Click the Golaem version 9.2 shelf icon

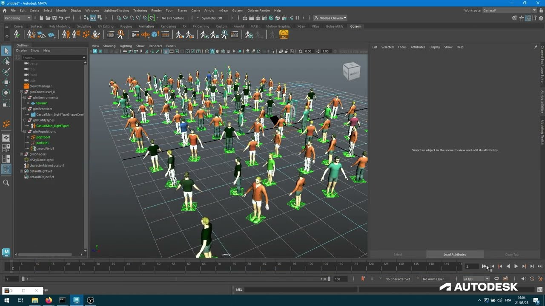pyautogui.click(x=284, y=34)
